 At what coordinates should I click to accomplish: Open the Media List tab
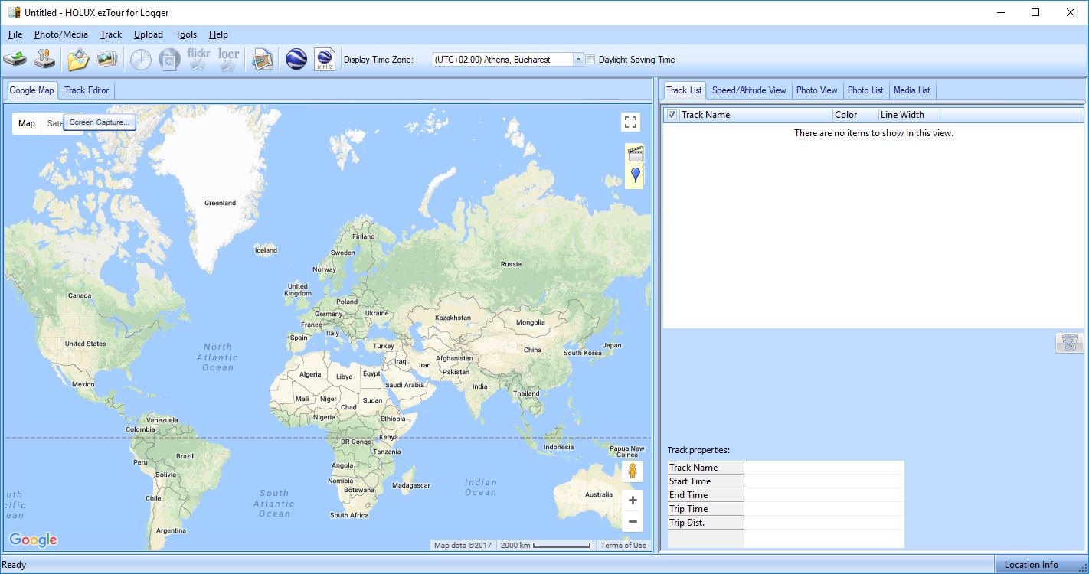tap(911, 90)
